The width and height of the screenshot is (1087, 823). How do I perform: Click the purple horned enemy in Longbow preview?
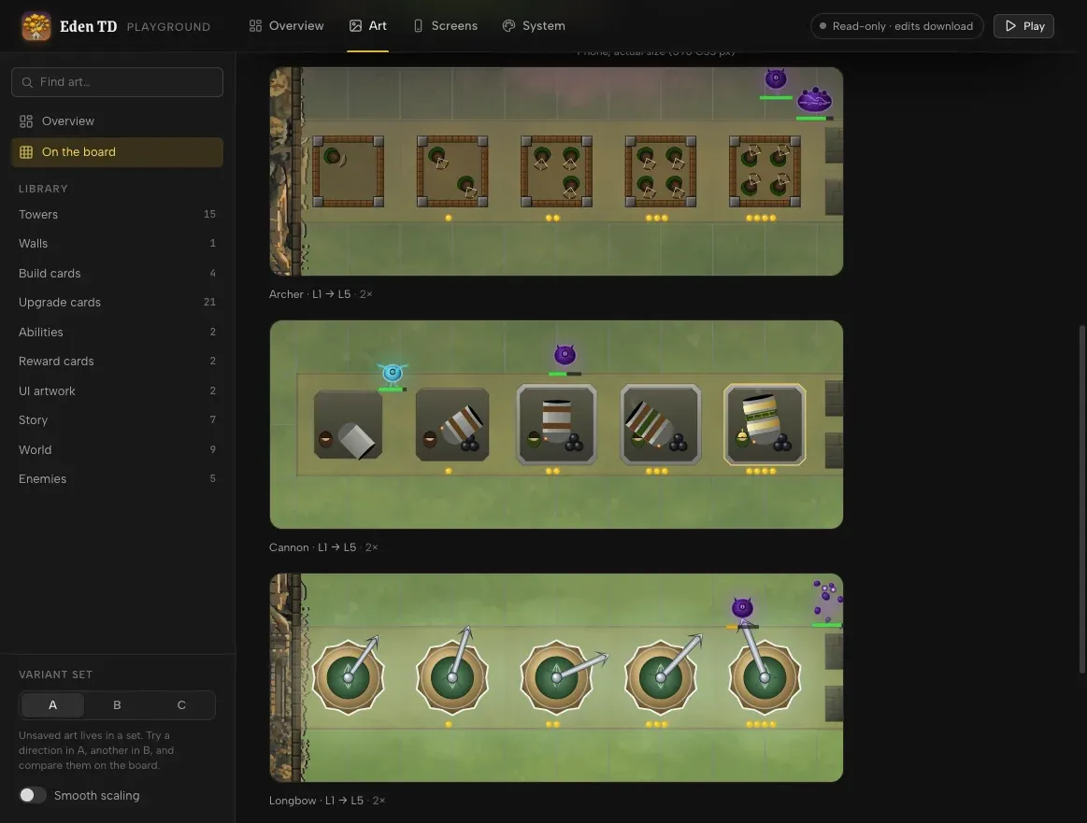point(742,608)
